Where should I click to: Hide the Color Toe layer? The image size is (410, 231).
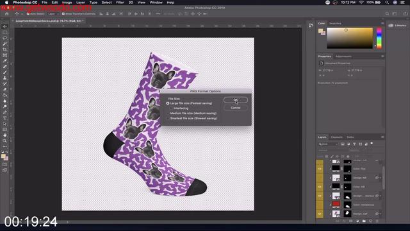(320, 169)
